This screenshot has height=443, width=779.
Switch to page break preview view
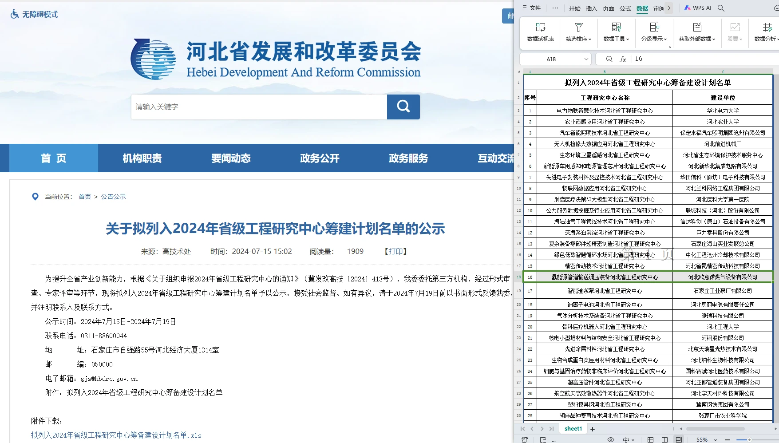coord(679,439)
